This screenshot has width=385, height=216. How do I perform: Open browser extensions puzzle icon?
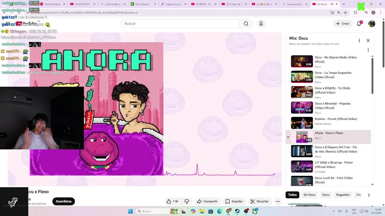coord(356,13)
